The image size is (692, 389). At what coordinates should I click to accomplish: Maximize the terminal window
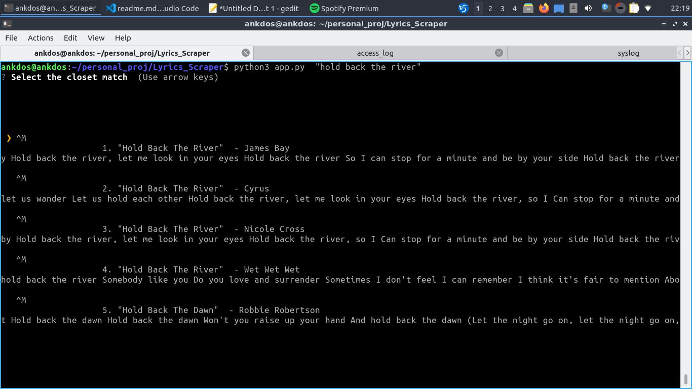click(x=675, y=24)
